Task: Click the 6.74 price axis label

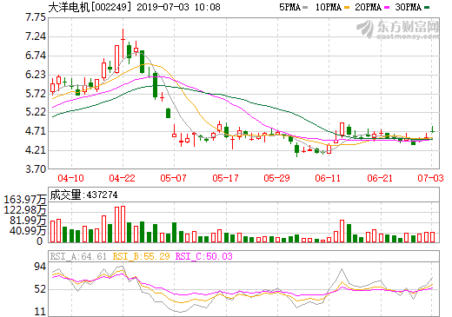Action: tap(36, 56)
